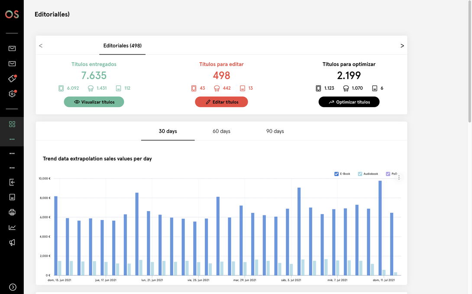Viewport: 472px width, 294px height.
Task: Expand the sidebar with bottom arrow
Action: coord(13,287)
